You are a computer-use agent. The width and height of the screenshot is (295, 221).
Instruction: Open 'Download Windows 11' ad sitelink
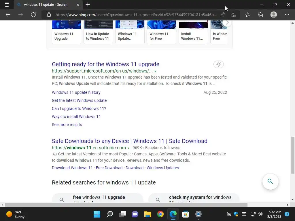tap(72, 168)
